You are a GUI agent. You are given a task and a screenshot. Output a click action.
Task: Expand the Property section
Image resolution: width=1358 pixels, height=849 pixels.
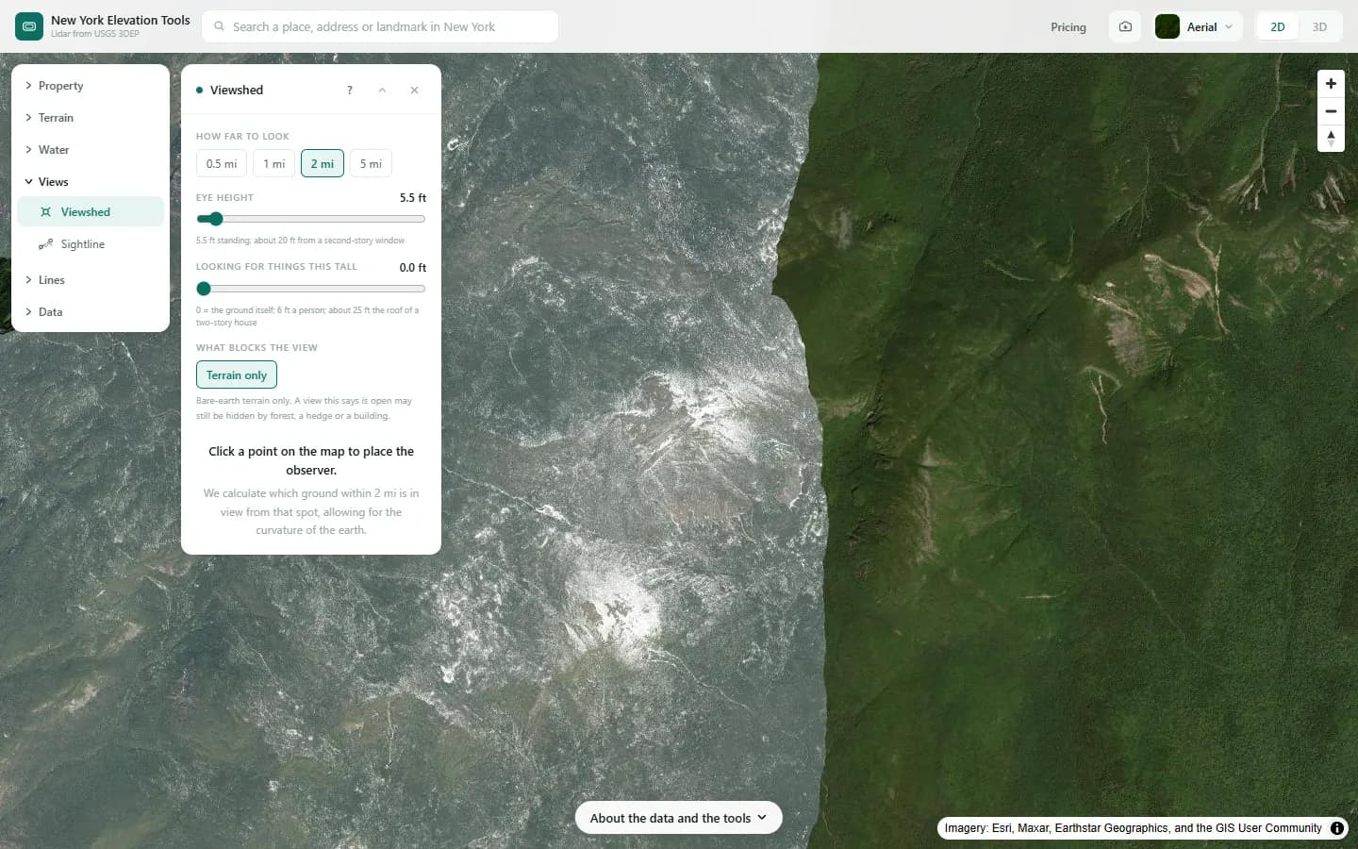point(91,86)
